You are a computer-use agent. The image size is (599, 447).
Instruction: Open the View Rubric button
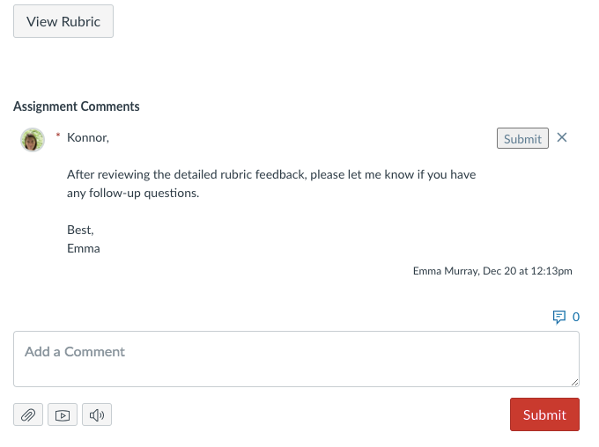pos(63,22)
